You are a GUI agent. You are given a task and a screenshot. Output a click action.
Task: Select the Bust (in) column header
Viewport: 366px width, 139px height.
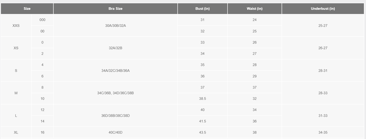pyautogui.click(x=202, y=9)
